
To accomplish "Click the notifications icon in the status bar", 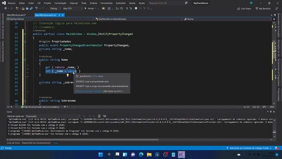I will pyautogui.click(x=277, y=148).
